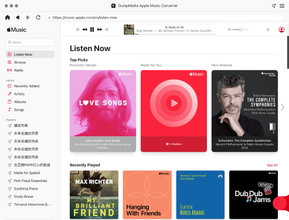This screenshot has height=220, width=289.
Task: Open the account profile icon
Action: (x=281, y=30)
